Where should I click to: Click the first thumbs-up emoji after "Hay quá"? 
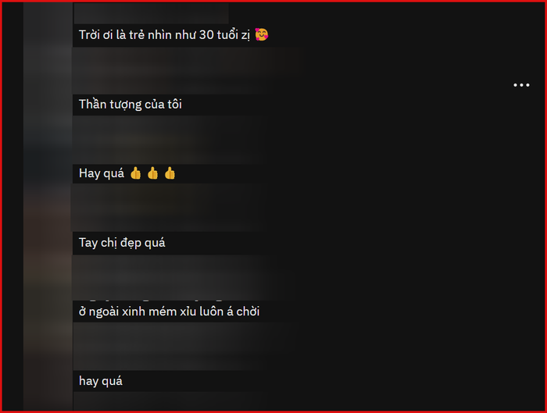click(x=136, y=173)
